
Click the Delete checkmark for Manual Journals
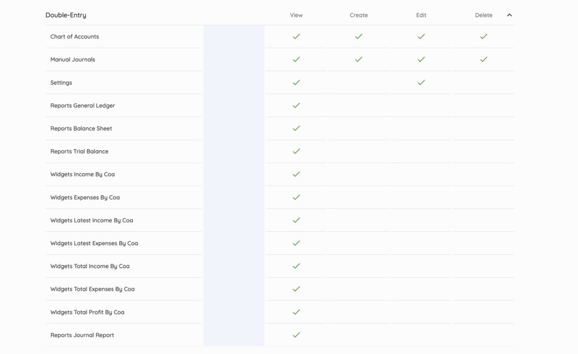[483, 59]
